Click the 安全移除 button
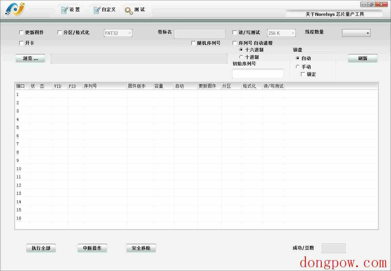 (x=141, y=248)
